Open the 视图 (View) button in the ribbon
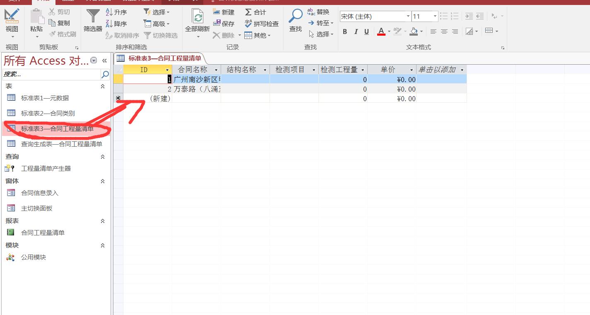 [12, 23]
